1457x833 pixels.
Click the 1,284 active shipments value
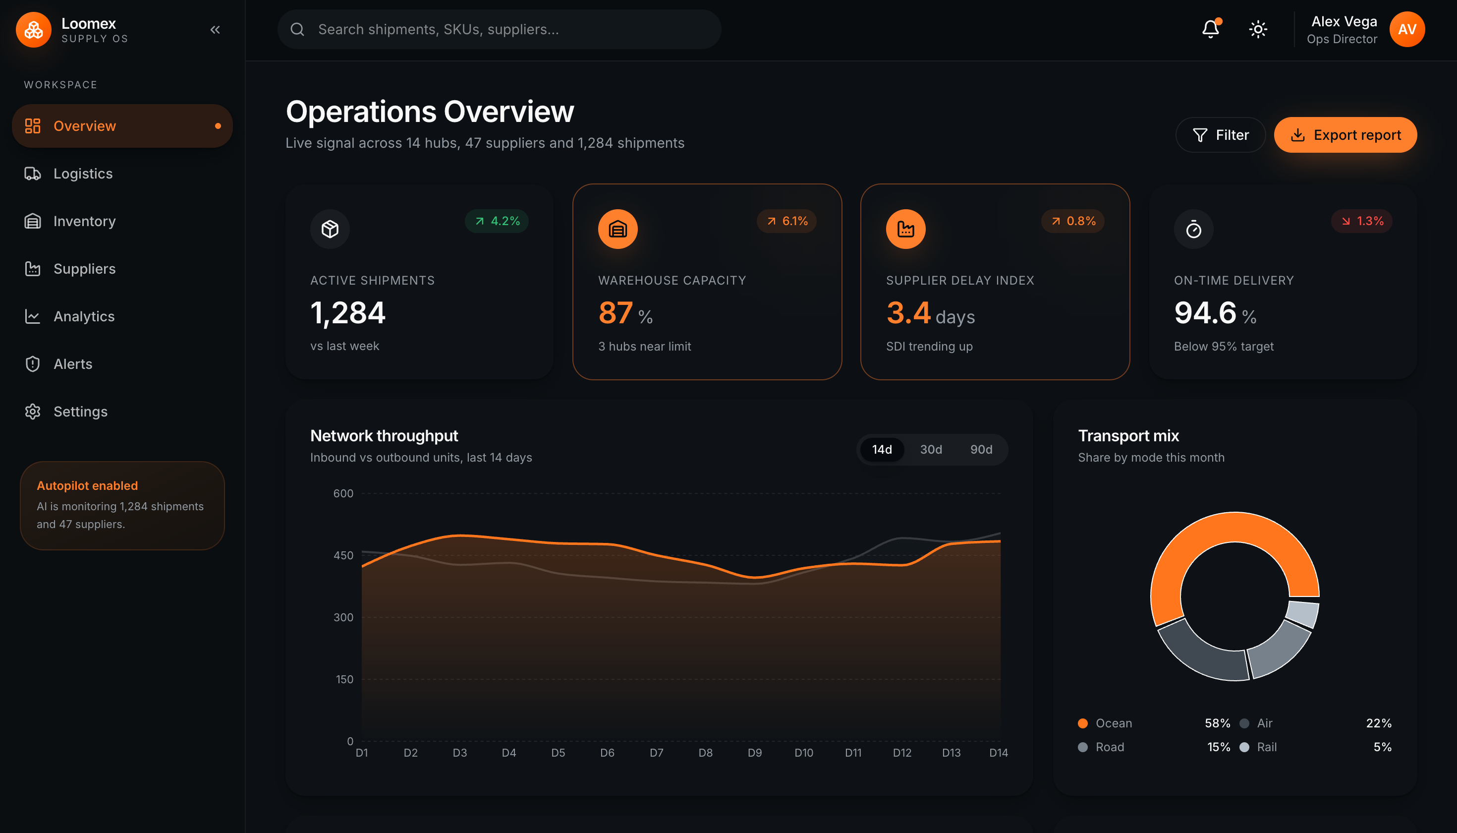[x=348, y=313]
